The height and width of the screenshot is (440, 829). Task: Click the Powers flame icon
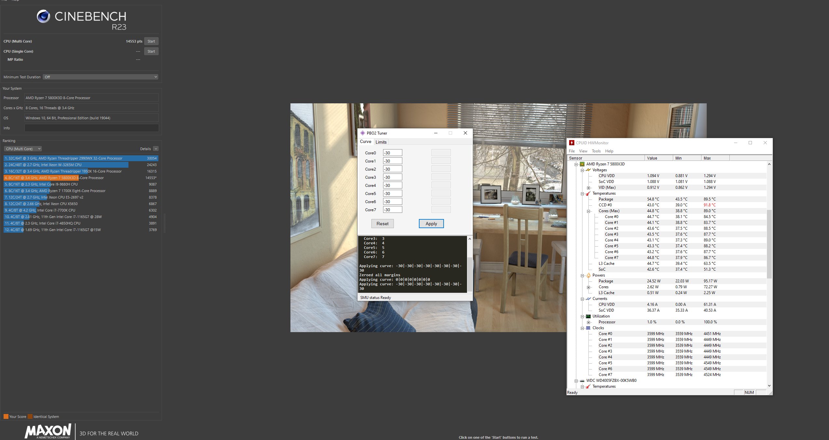coord(588,275)
